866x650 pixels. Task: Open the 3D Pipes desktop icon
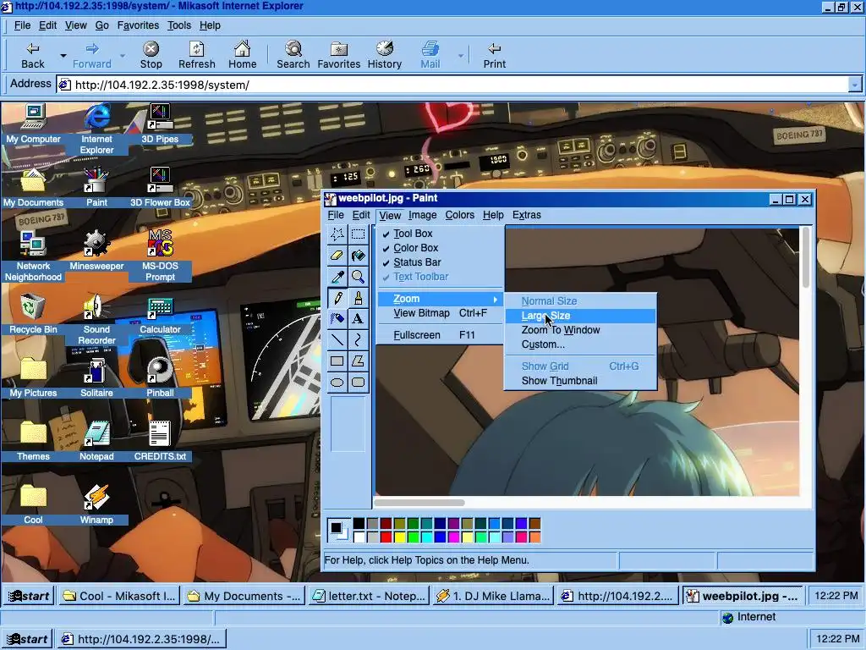pos(160,124)
